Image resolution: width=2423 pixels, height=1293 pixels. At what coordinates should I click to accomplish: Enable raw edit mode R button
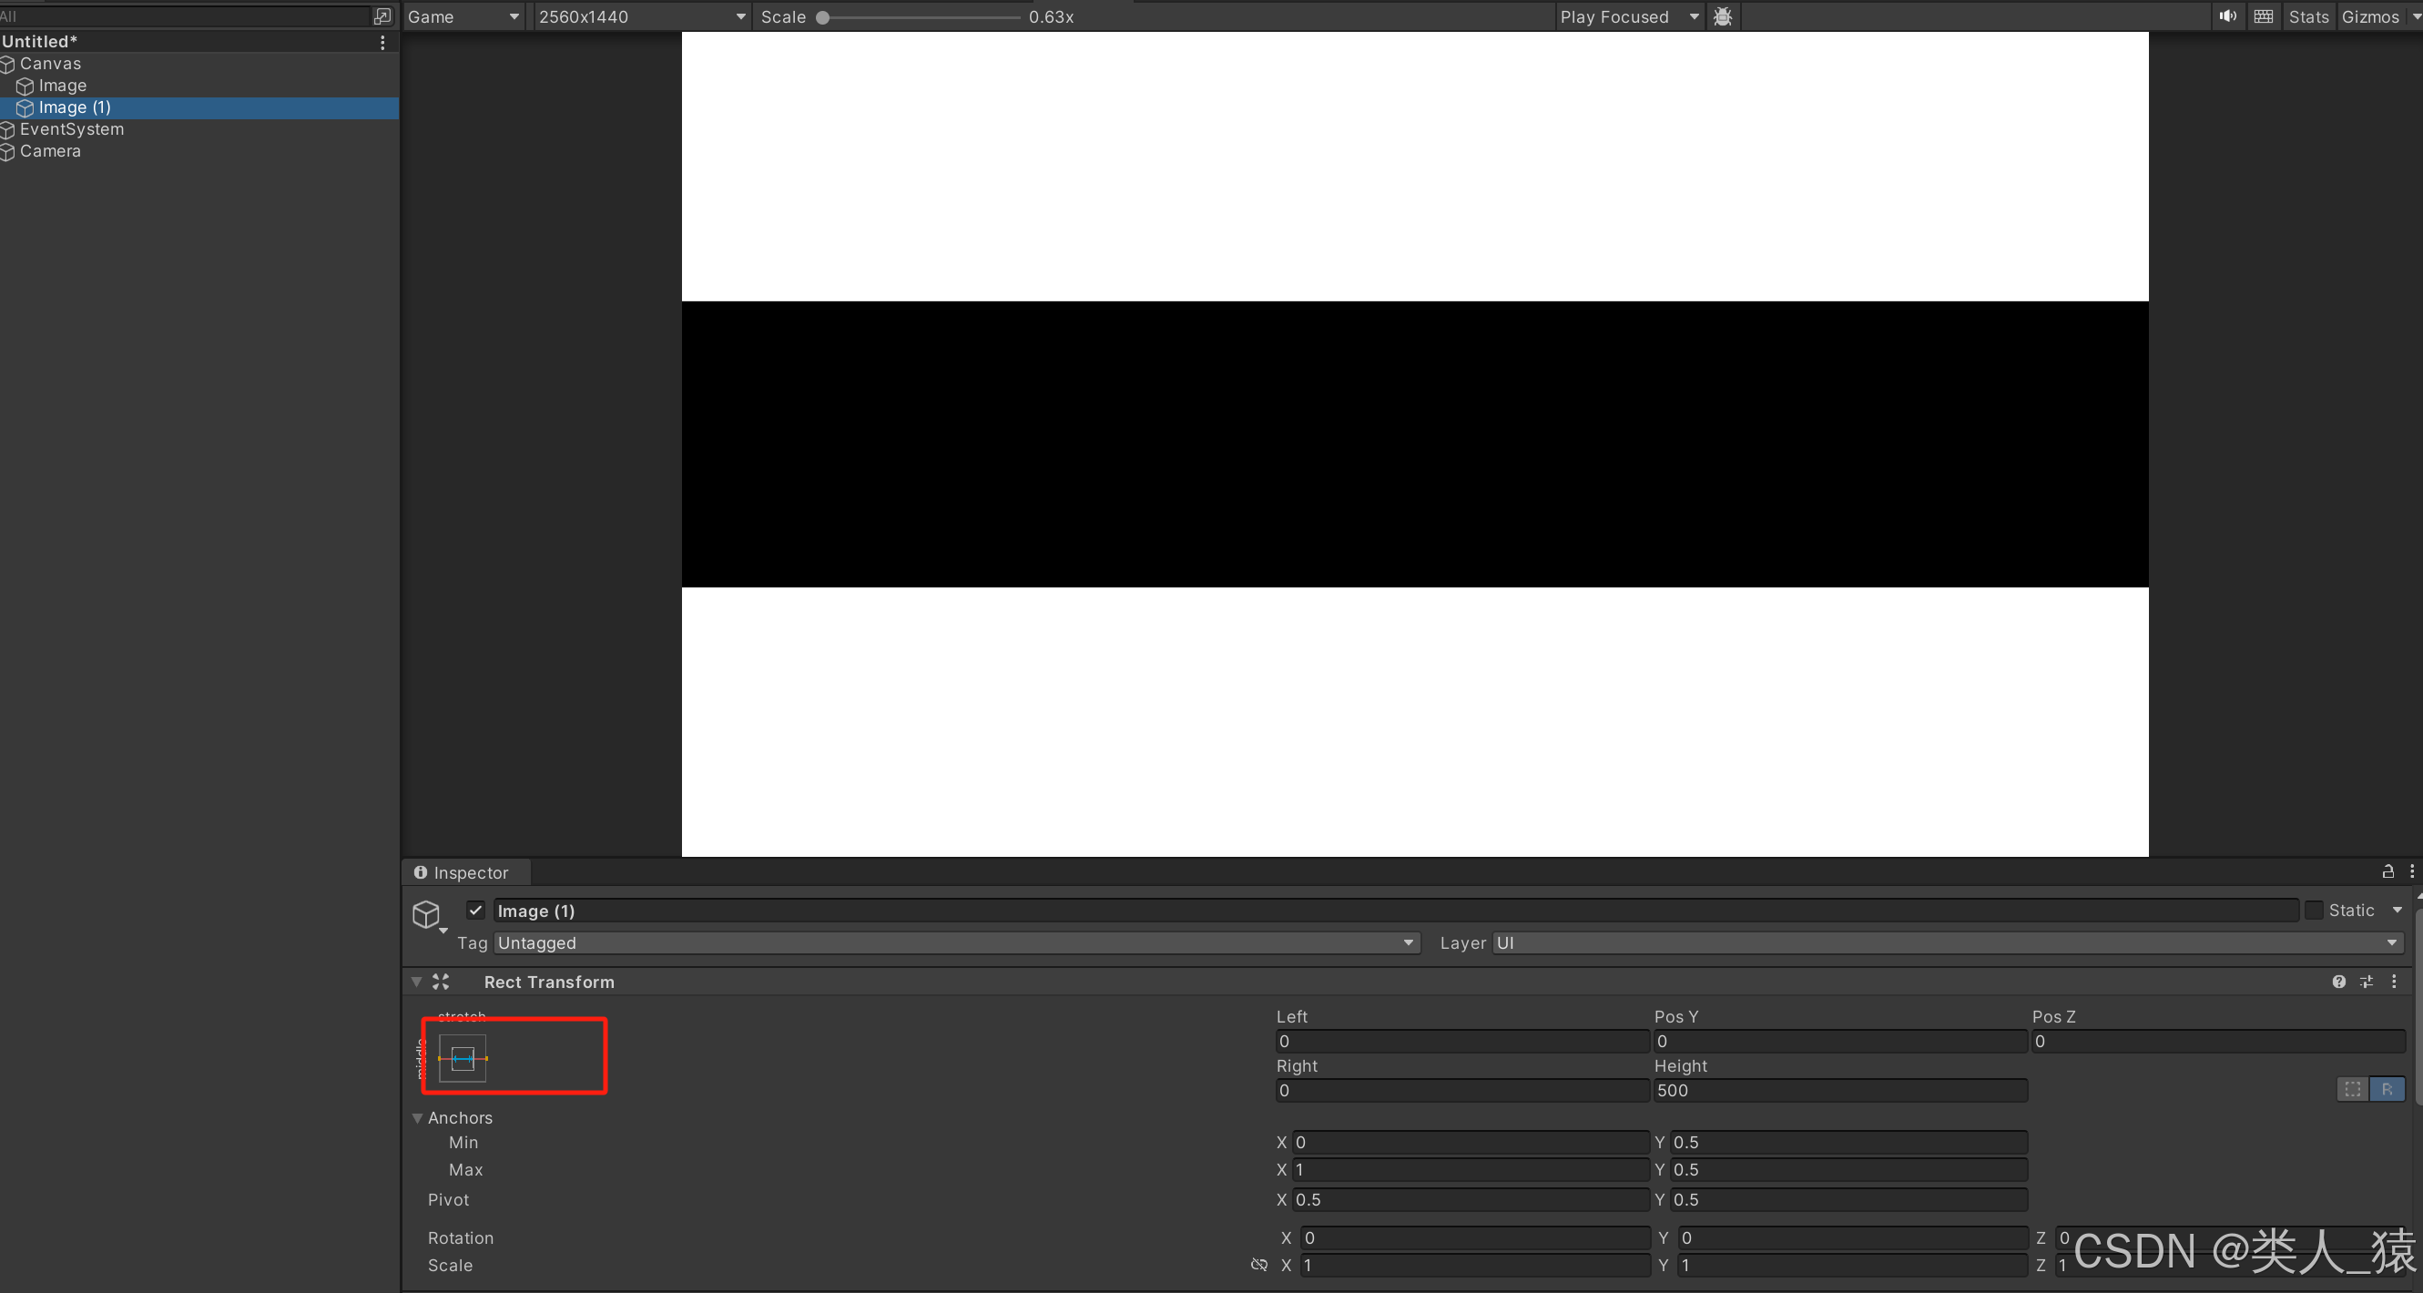click(2387, 1089)
